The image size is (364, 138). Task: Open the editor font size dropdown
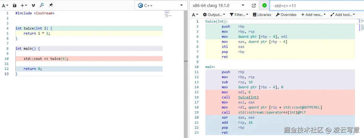tap(5, 5)
